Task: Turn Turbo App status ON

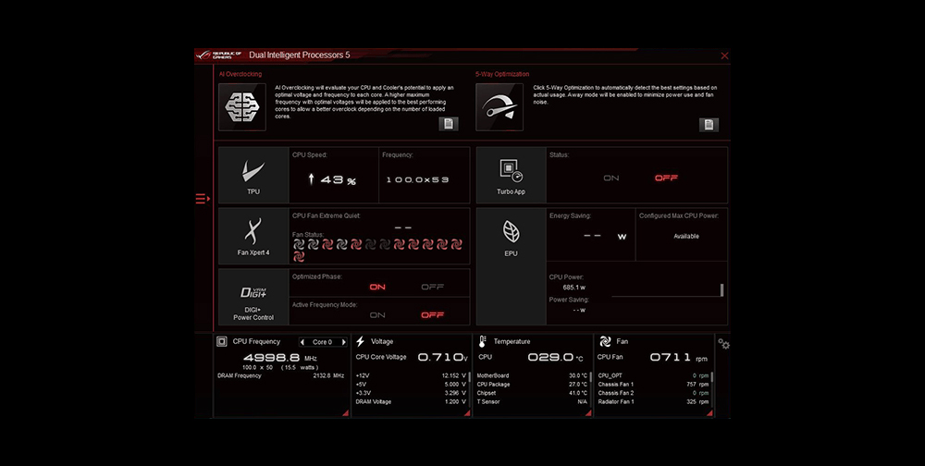Action: 611,178
